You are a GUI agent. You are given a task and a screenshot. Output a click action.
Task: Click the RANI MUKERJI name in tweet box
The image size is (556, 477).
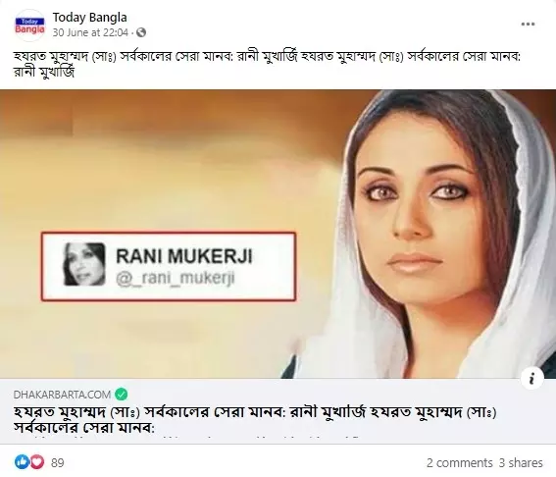(x=184, y=256)
